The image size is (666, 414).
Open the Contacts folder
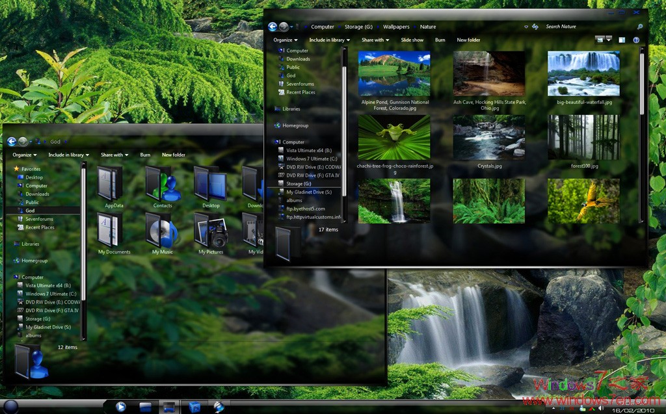click(x=161, y=185)
